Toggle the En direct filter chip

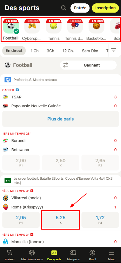point(14,51)
